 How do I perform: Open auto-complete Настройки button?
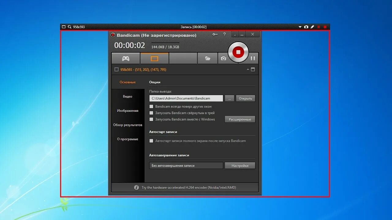(x=240, y=166)
